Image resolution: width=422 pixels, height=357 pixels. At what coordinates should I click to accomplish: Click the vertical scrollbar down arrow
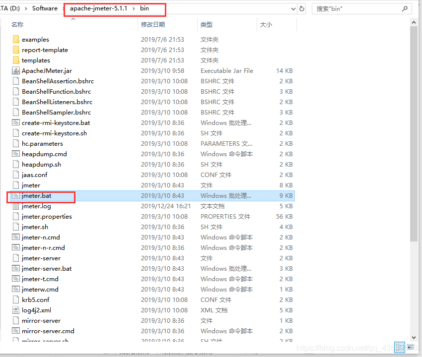414,338
